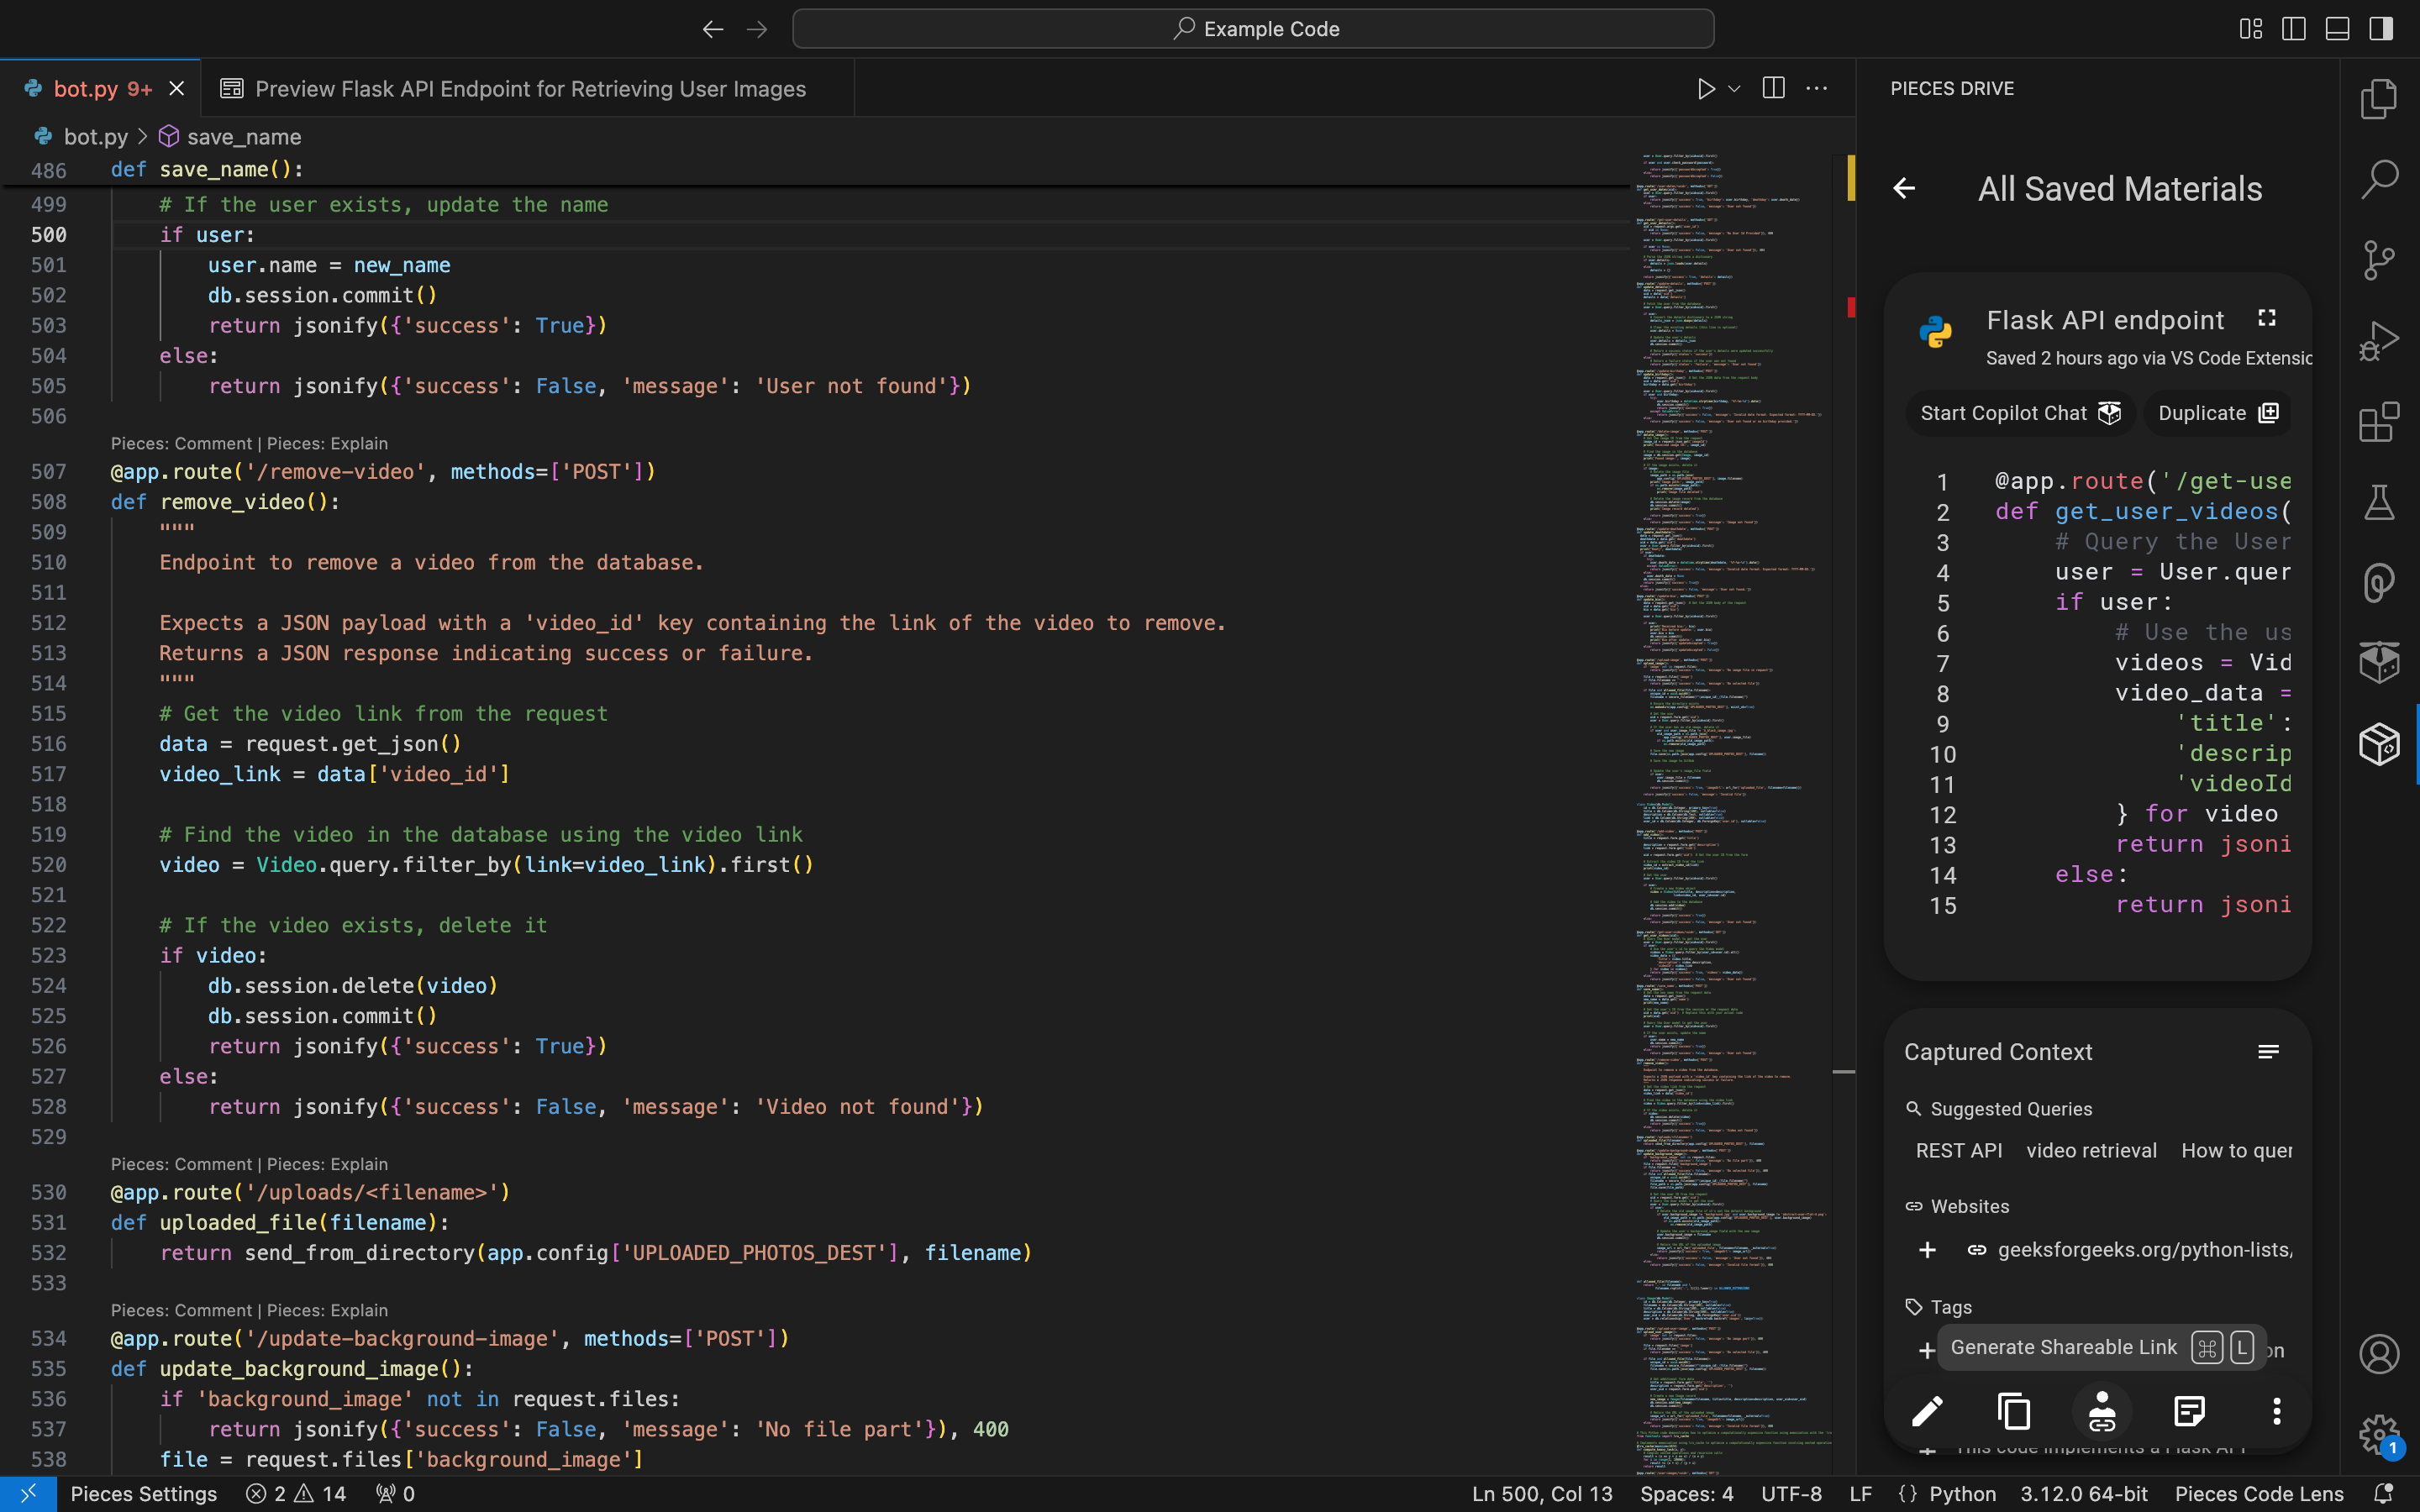The image size is (2420, 1512).
Task: Go back with the navigation arrow in title bar
Action: point(712,29)
